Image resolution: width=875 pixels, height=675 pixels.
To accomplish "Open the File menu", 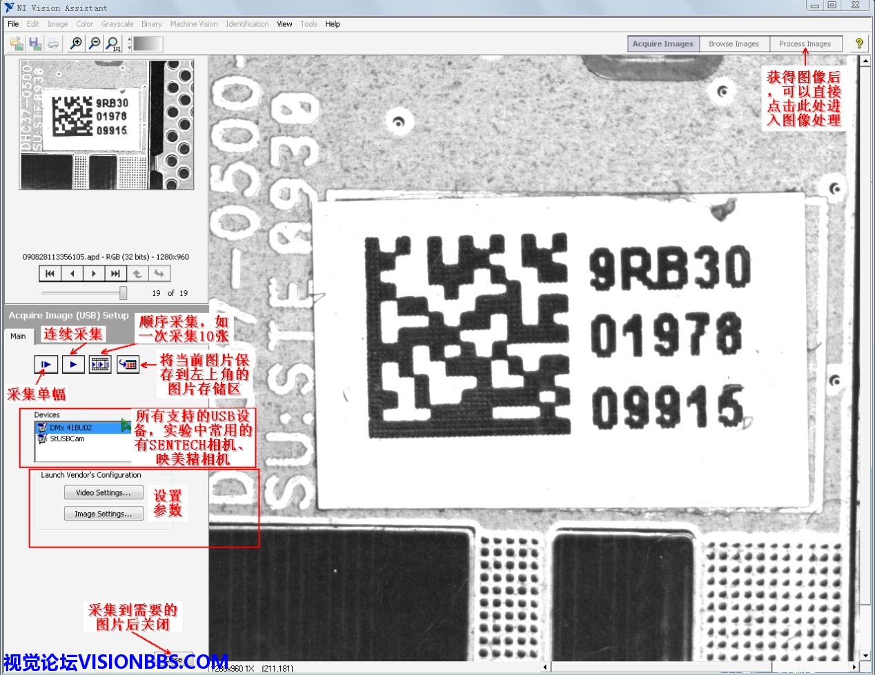I will (13, 24).
